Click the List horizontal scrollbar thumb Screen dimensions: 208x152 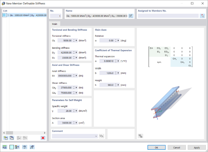10,133
